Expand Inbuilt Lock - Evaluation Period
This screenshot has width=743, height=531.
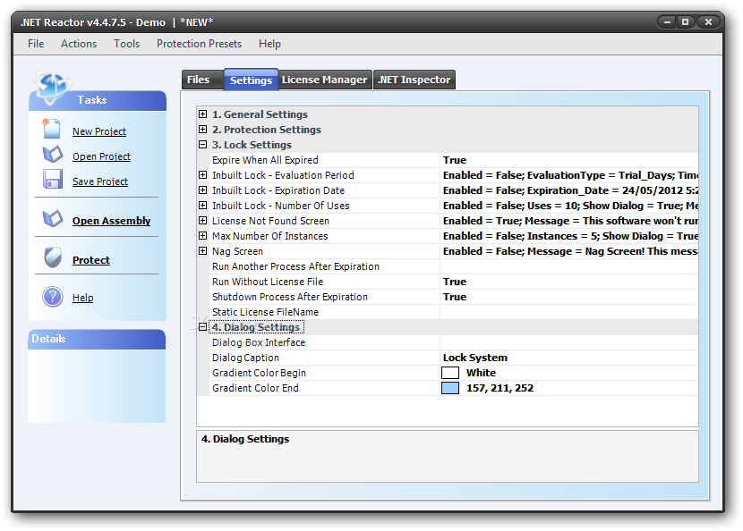click(x=203, y=174)
